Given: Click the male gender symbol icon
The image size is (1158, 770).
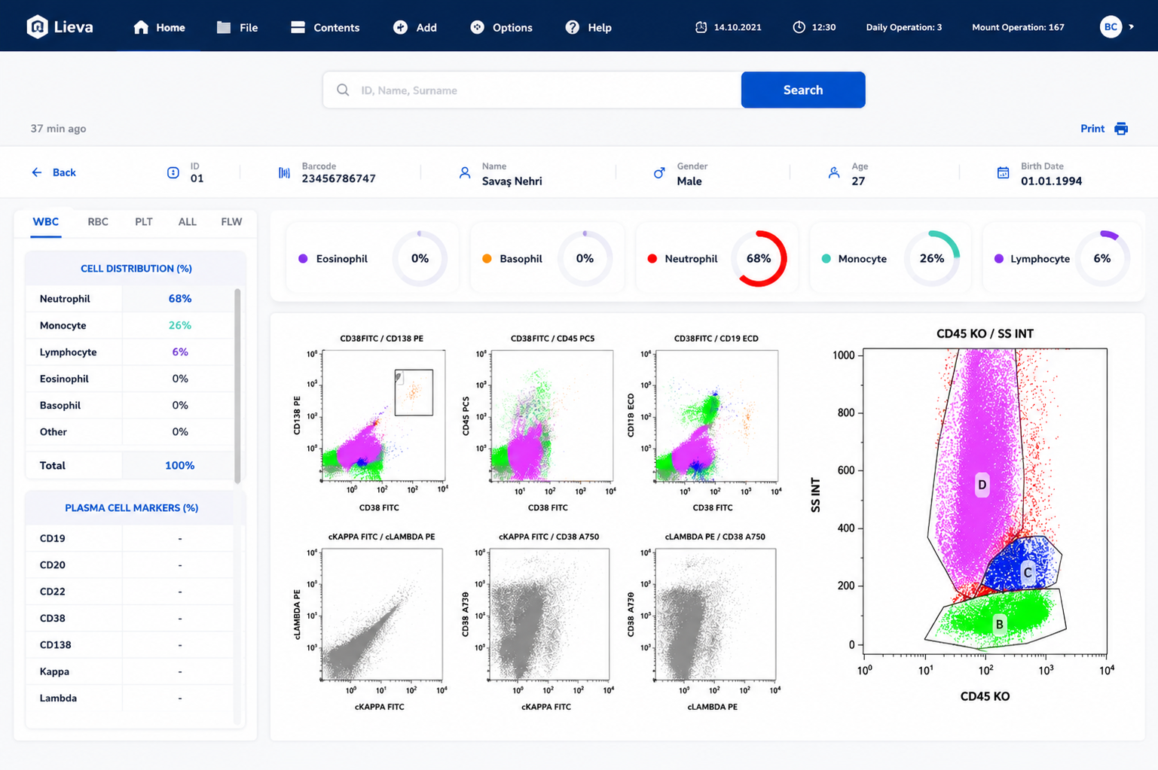Looking at the screenshot, I should pos(659,172).
